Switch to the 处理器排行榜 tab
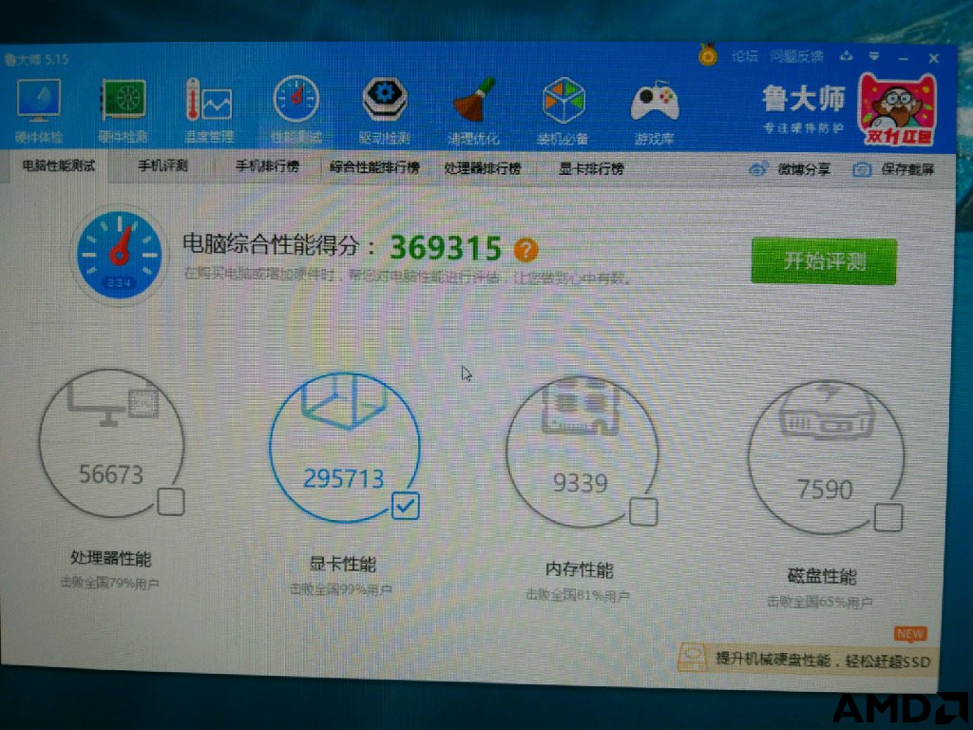The width and height of the screenshot is (973, 730). coord(483,167)
